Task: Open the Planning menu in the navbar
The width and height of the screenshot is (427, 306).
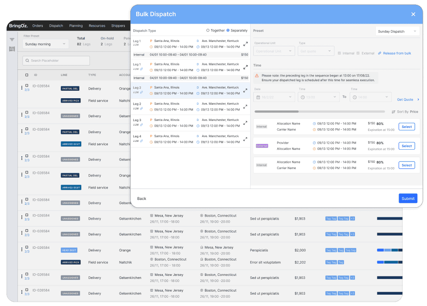Action: click(76, 26)
